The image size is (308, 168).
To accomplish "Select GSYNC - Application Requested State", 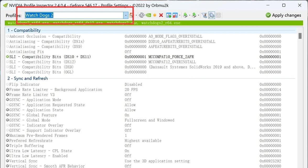I will (47, 105).
